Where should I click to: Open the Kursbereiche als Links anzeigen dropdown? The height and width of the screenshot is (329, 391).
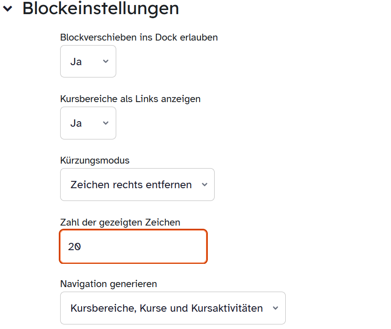pyautogui.click(x=88, y=123)
